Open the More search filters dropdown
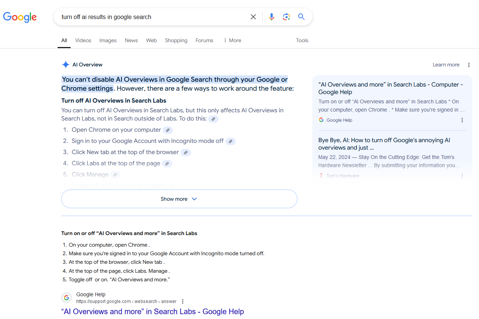 point(232,40)
